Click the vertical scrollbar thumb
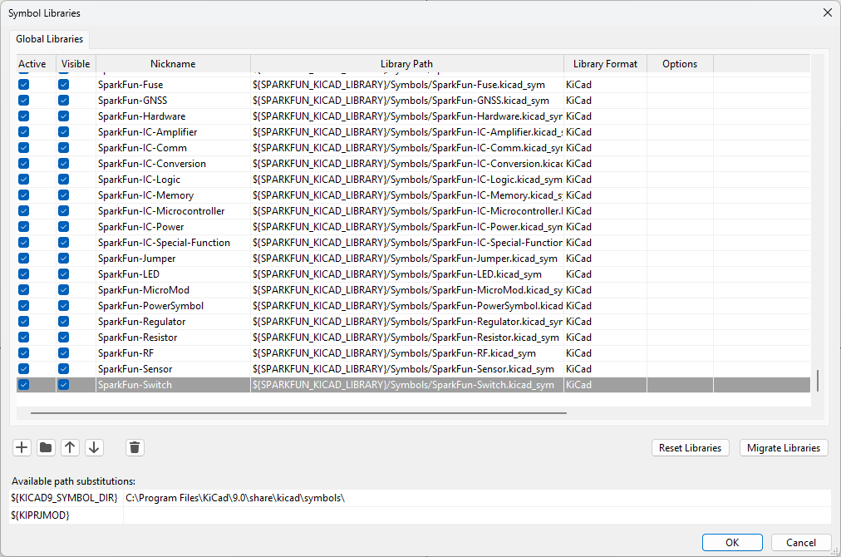Image resolution: width=841 pixels, height=557 pixels. [x=818, y=381]
